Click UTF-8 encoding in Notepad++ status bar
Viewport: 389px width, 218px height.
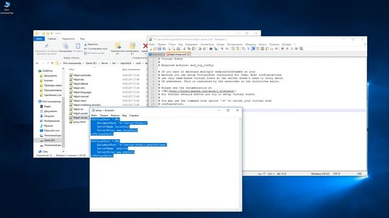337,174
